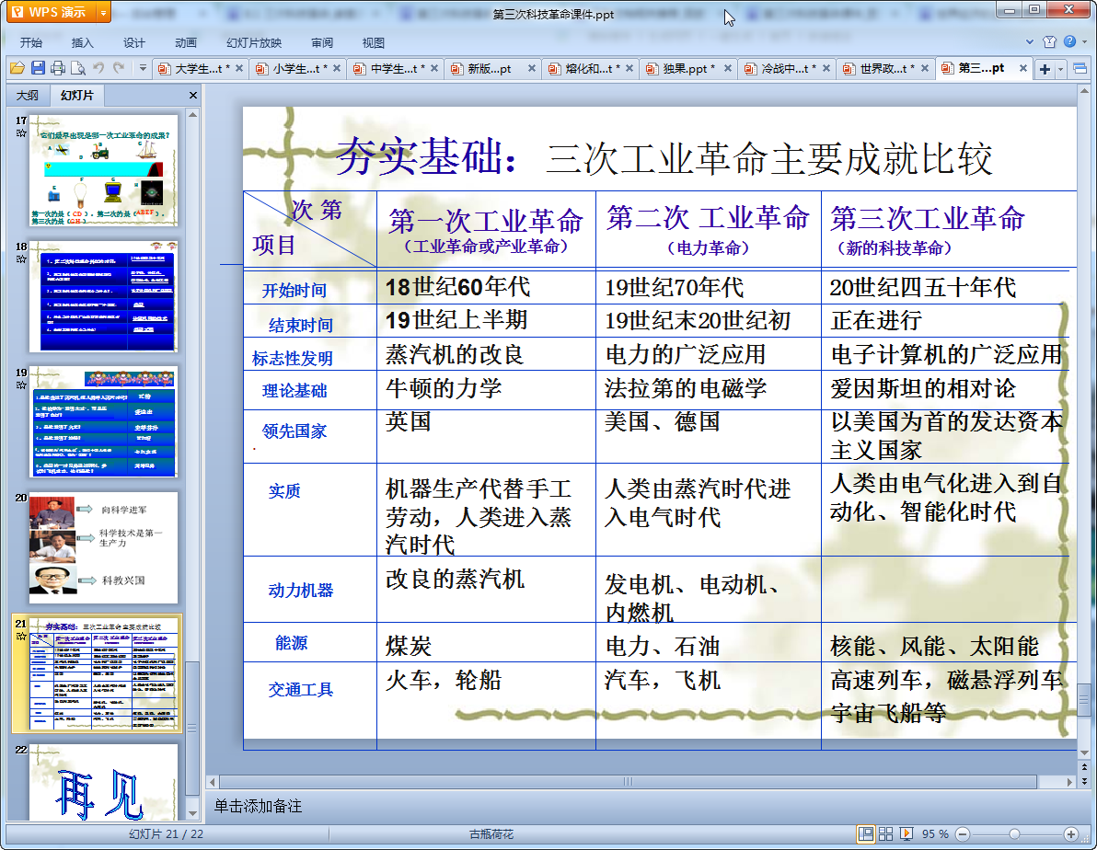1097x850 pixels.
Task: Click the new document tab plus button
Action: [x=1045, y=69]
